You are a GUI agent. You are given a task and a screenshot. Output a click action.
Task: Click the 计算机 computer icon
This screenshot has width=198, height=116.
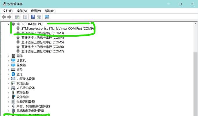tap(13, 60)
